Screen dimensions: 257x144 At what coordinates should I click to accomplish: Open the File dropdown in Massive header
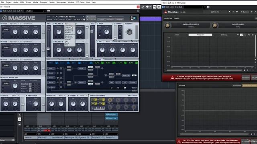50,17
